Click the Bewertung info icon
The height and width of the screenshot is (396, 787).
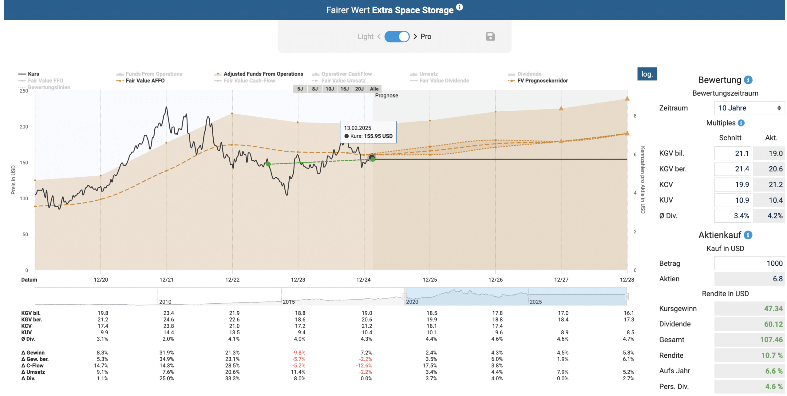coord(748,80)
